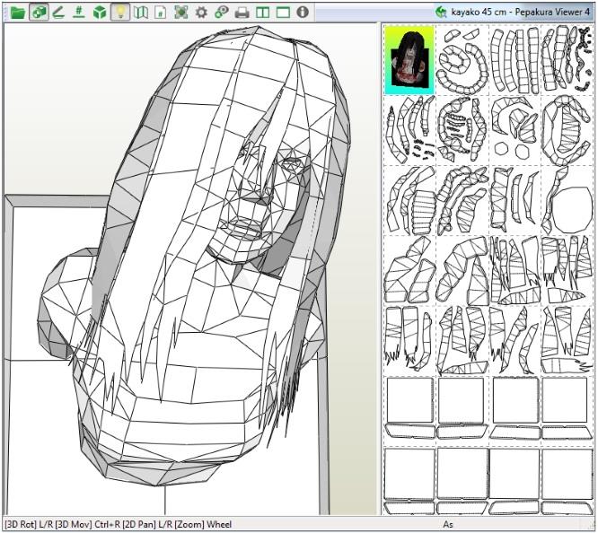Open settings with the gear icon
The image size is (598, 533).
pyautogui.click(x=201, y=13)
